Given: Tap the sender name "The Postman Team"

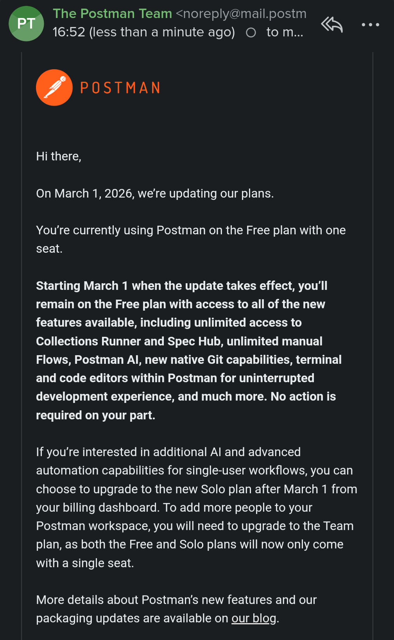Looking at the screenshot, I should click(113, 14).
